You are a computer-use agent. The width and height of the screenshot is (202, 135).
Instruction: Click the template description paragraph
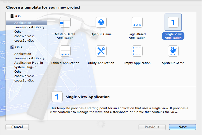(x=119, y=110)
